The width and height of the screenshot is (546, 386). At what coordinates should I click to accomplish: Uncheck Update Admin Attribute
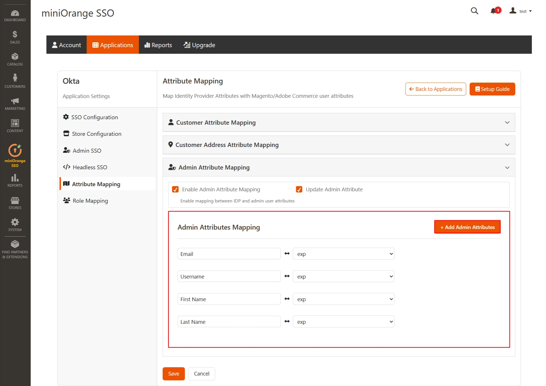pos(299,189)
